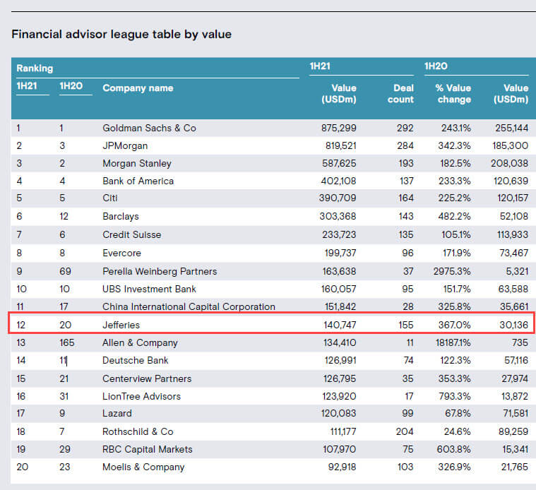Click deal count 284 in JPMorgan row
This screenshot has width=536, height=490.
tap(405, 146)
